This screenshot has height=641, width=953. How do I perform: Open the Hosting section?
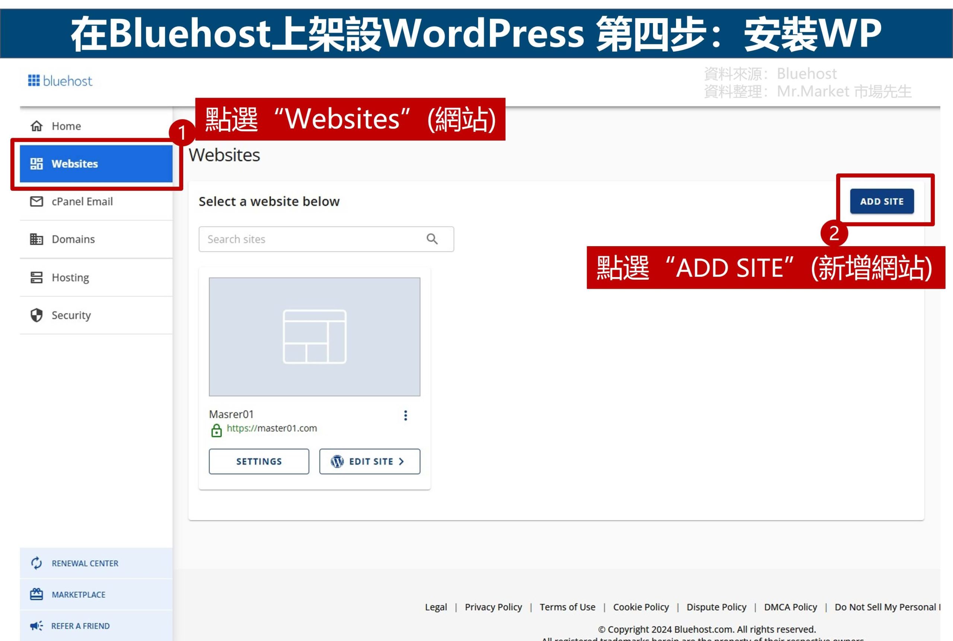coord(96,277)
